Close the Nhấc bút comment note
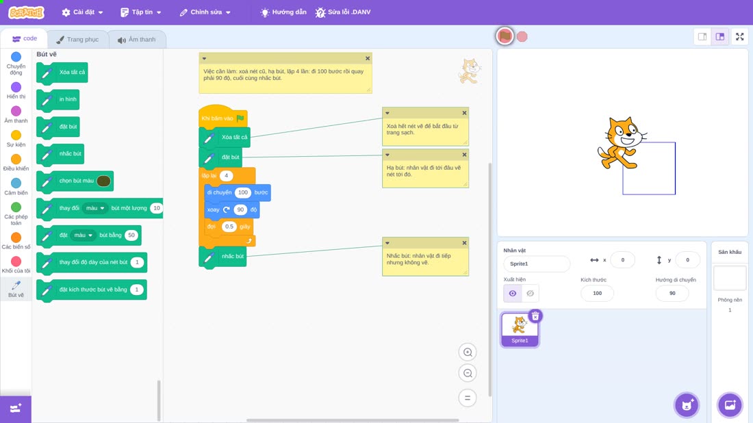 coord(464,243)
